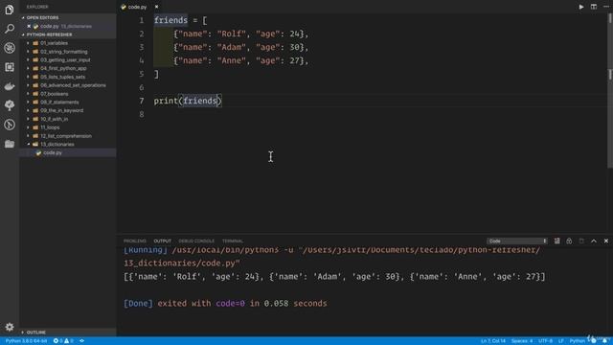Viewport: 613px width, 345px height.
Task: Open the tree icon view in activity bar
Action: tap(10, 105)
